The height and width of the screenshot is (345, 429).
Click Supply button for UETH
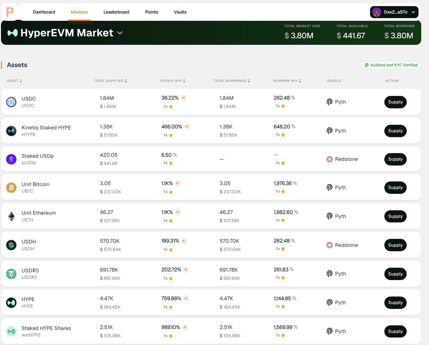tap(395, 216)
